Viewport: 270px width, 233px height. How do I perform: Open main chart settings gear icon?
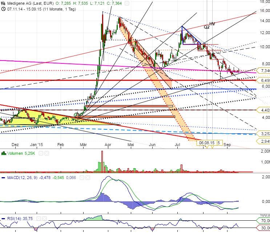(x=127, y=3)
